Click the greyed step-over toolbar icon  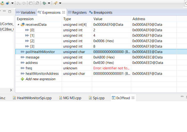pos(24,3)
